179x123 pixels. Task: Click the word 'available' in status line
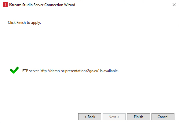111,71
